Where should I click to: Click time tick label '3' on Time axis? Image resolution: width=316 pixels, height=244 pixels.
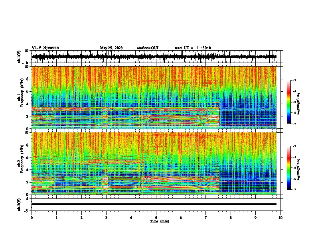click(106, 218)
